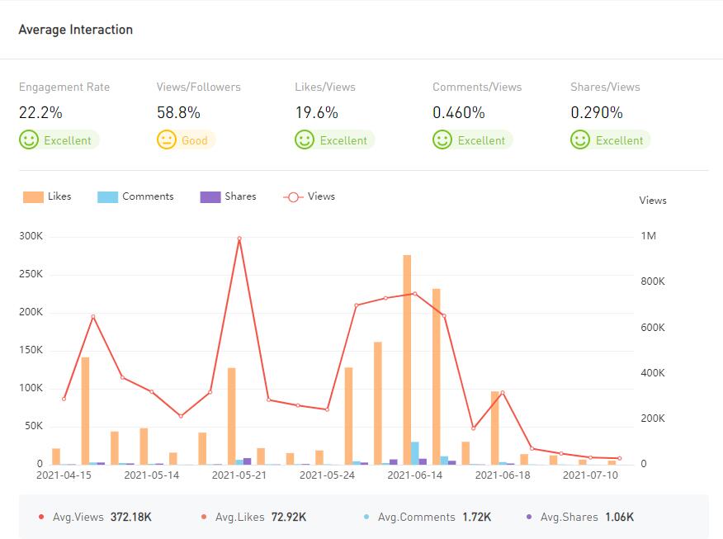This screenshot has height=539, width=723.
Task: Click the Likes/Views smiley face icon
Action: [305, 139]
